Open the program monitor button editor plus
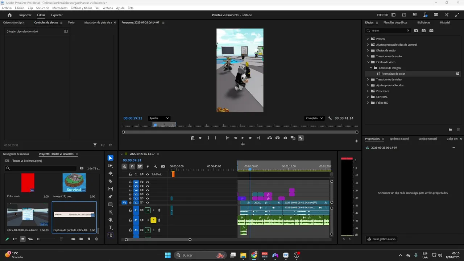Screen dimensions: 464x261 (x=357, y=141)
